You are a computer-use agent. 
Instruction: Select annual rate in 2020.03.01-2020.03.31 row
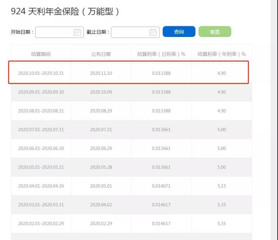(222, 205)
